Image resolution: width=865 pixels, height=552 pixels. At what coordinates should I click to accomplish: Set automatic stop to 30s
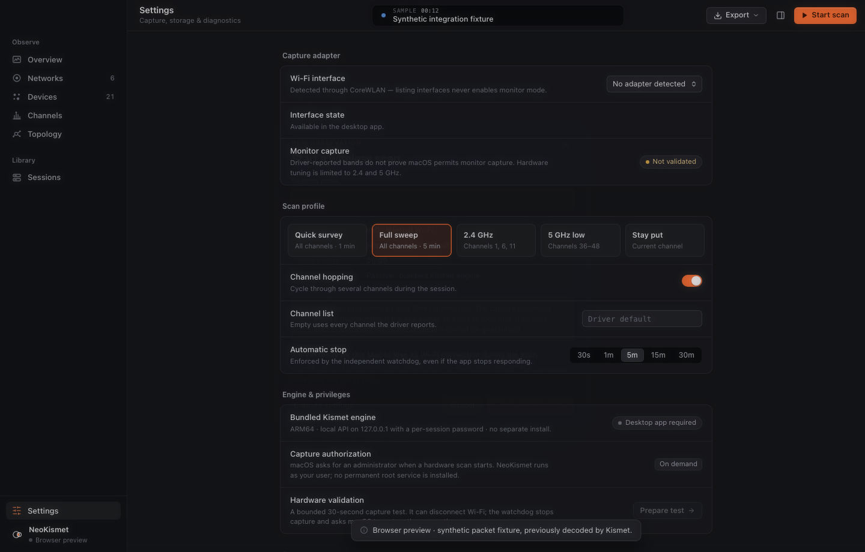click(584, 355)
